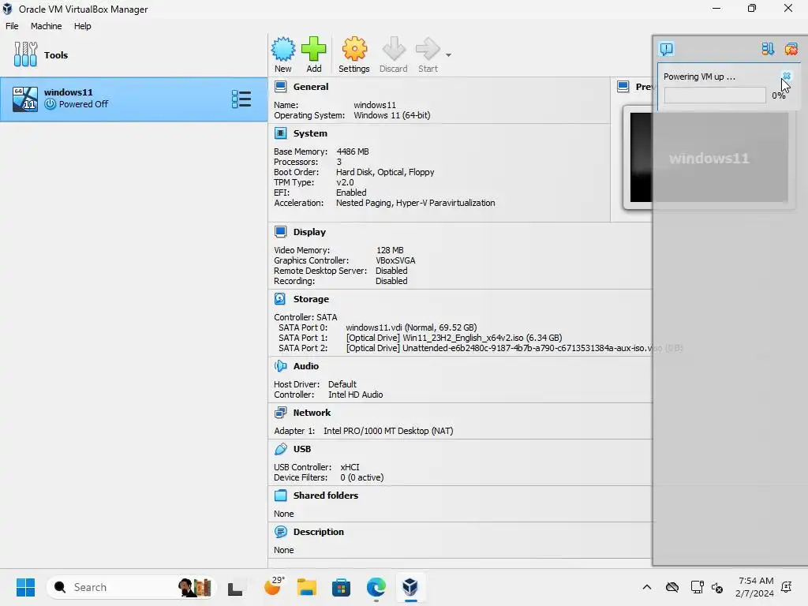Click the System section header
The height and width of the screenshot is (606, 808).
pos(309,133)
